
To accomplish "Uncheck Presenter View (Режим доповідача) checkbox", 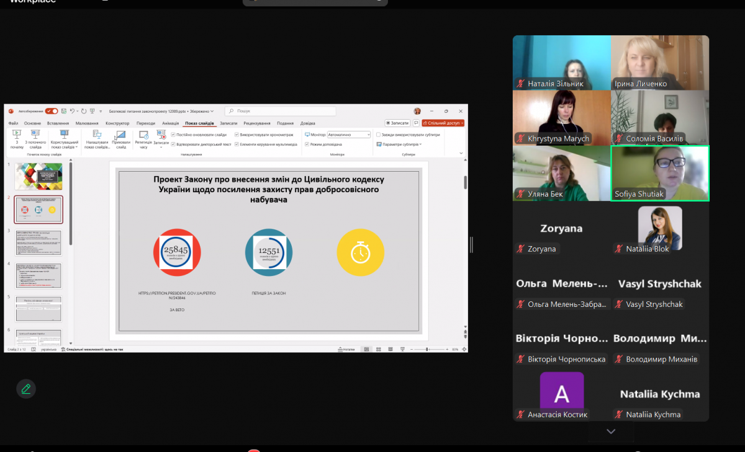I will coord(307,144).
